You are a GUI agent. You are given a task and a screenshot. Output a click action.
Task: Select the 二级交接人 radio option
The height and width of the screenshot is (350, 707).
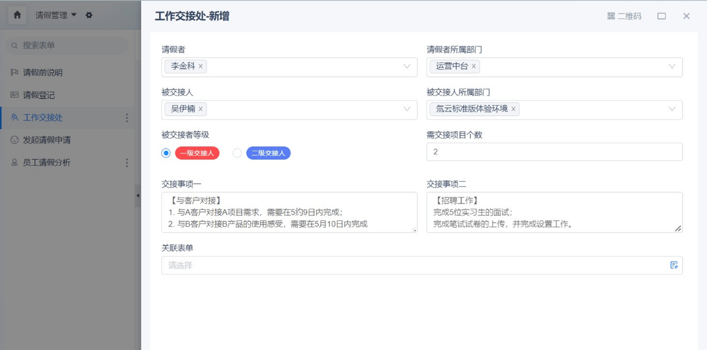coord(237,153)
